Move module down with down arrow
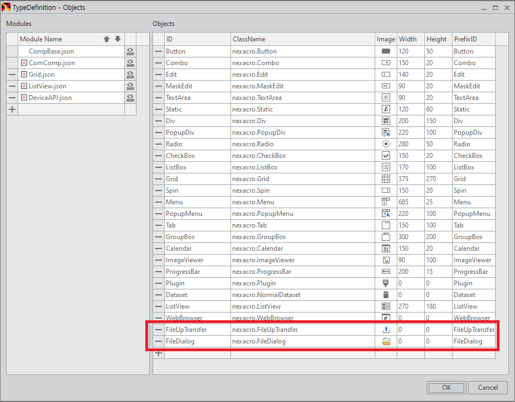The height and width of the screenshot is (402, 515). 117,39
